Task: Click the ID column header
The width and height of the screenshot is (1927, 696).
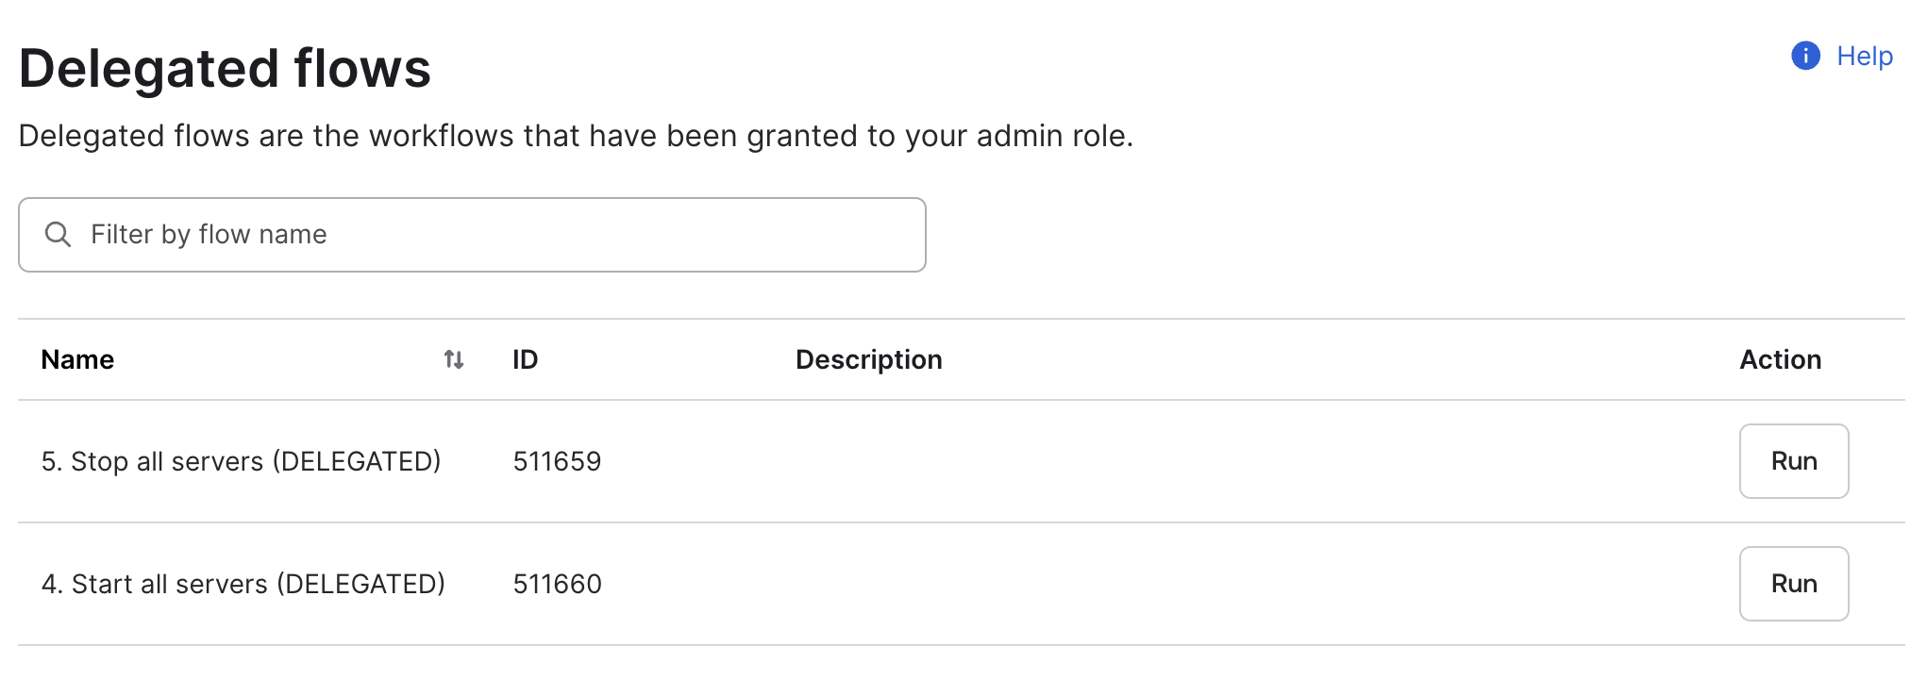Action: [x=525, y=359]
